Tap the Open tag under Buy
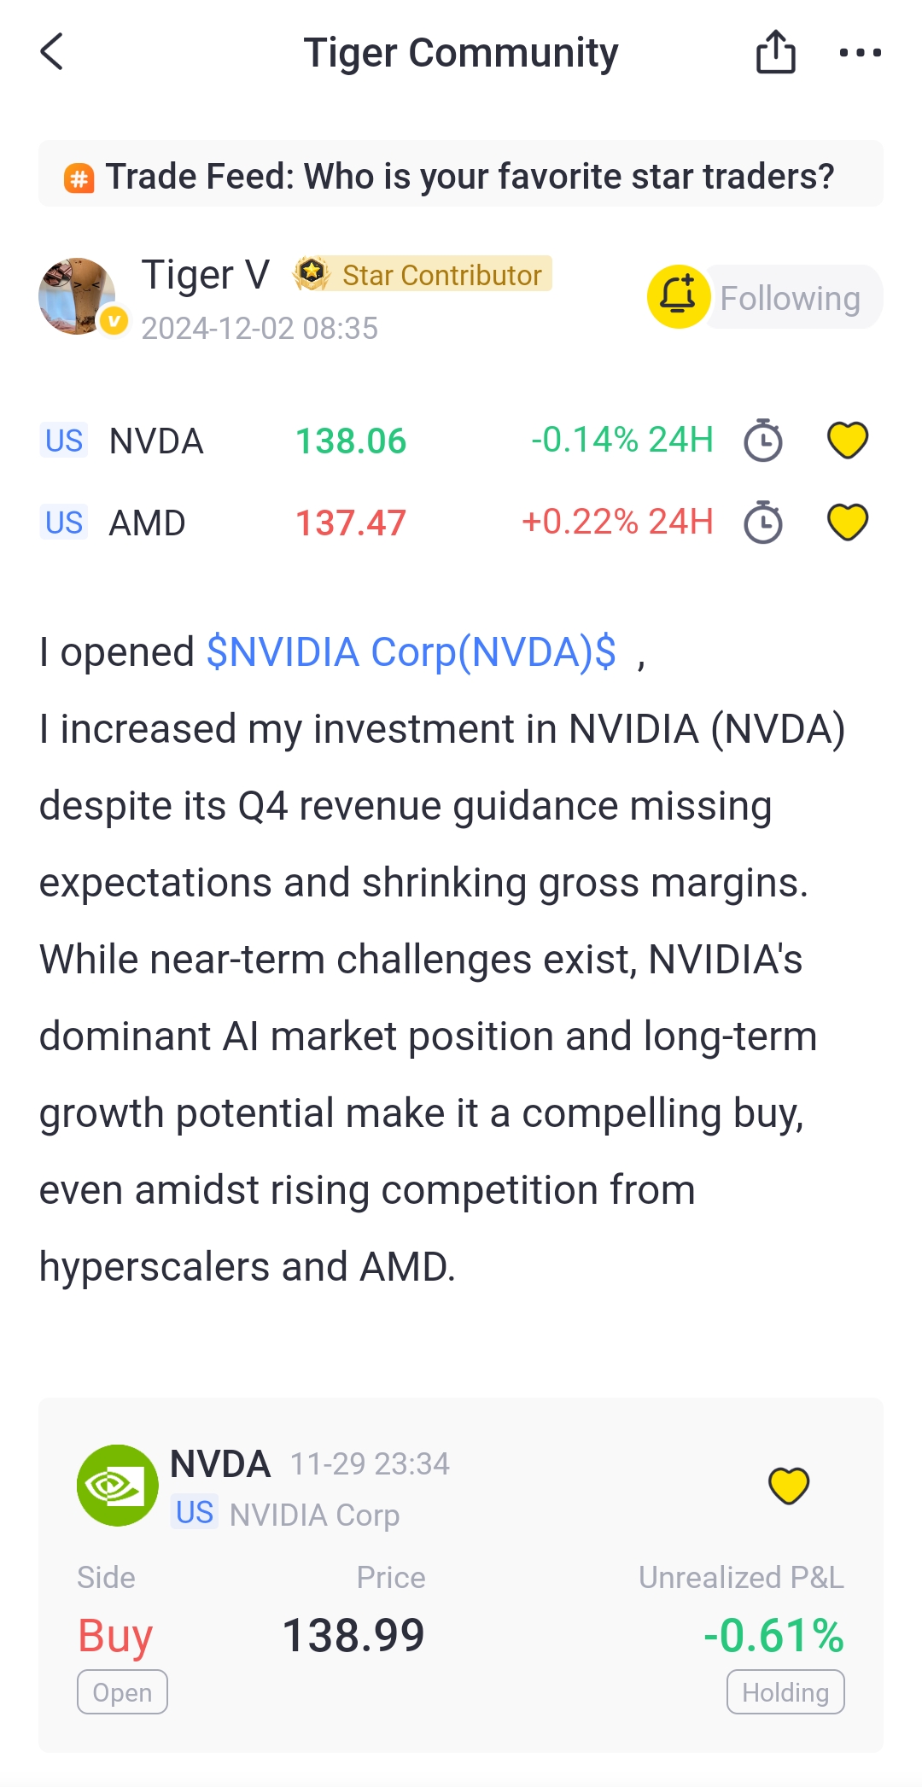This screenshot has height=1787, width=922. click(x=122, y=1692)
